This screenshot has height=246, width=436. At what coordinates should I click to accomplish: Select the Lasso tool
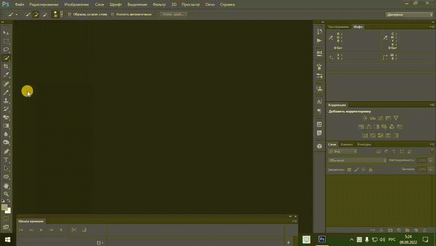point(6,50)
